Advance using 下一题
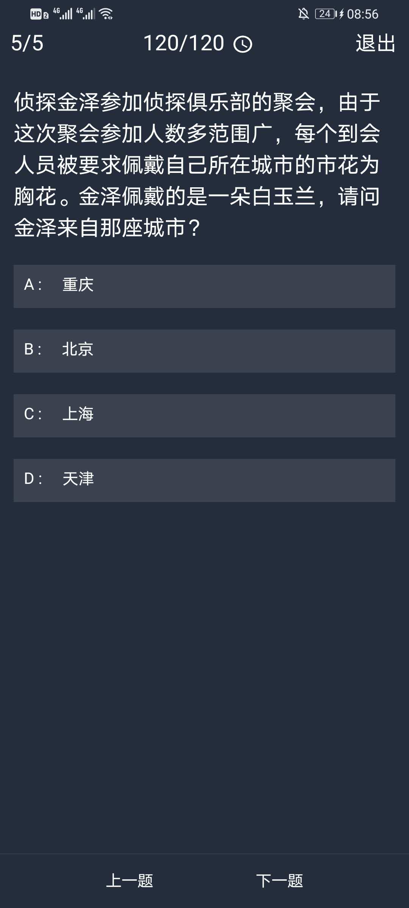Image resolution: width=409 pixels, height=908 pixels. click(279, 881)
